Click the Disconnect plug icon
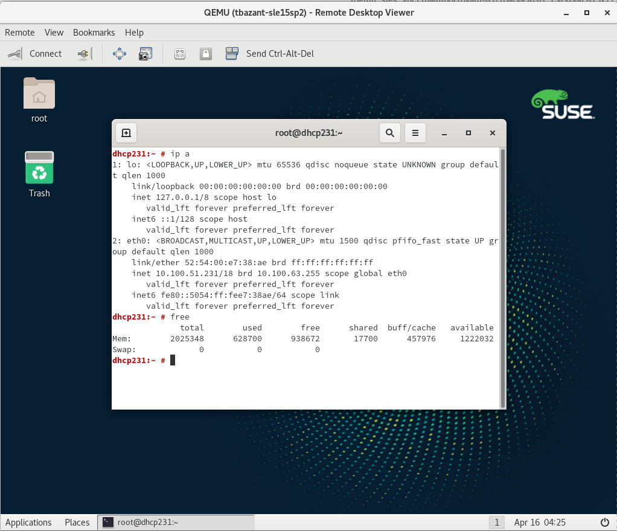Screen dimensions: 617x531 tap(84, 54)
